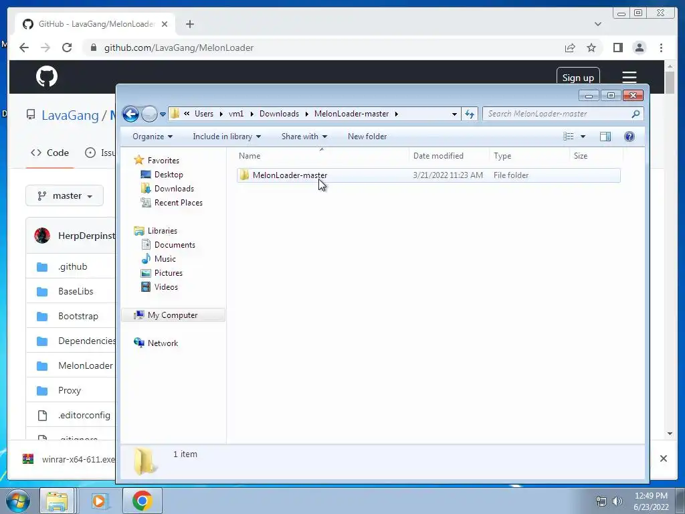Viewport: 685px width, 514px height.
Task: Open Recent Places in navigation pane
Action: tap(178, 202)
